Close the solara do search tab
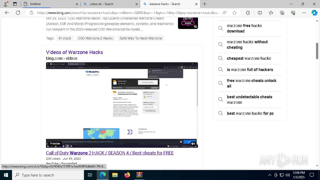 click(136, 4)
